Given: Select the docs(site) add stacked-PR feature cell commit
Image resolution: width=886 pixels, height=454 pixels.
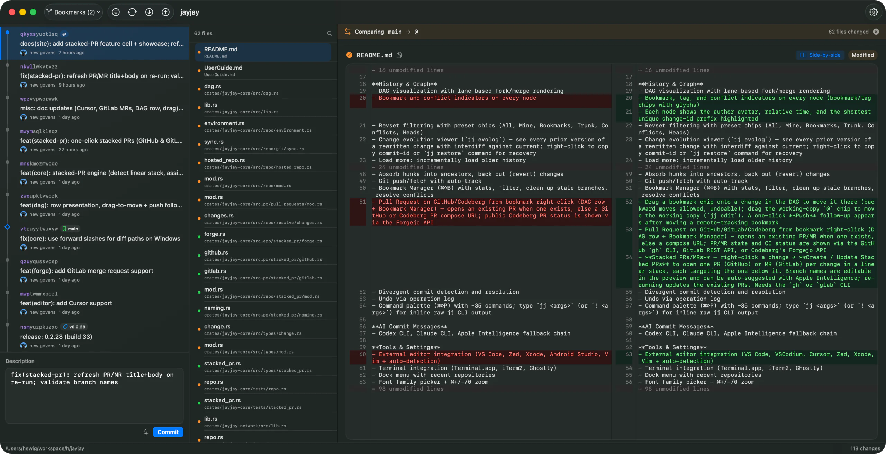Looking at the screenshot, I should coord(95,43).
